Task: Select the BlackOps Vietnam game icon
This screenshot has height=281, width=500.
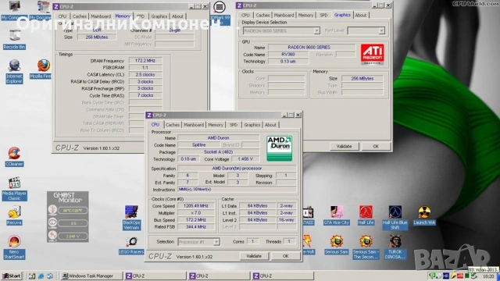Action: [131, 217]
